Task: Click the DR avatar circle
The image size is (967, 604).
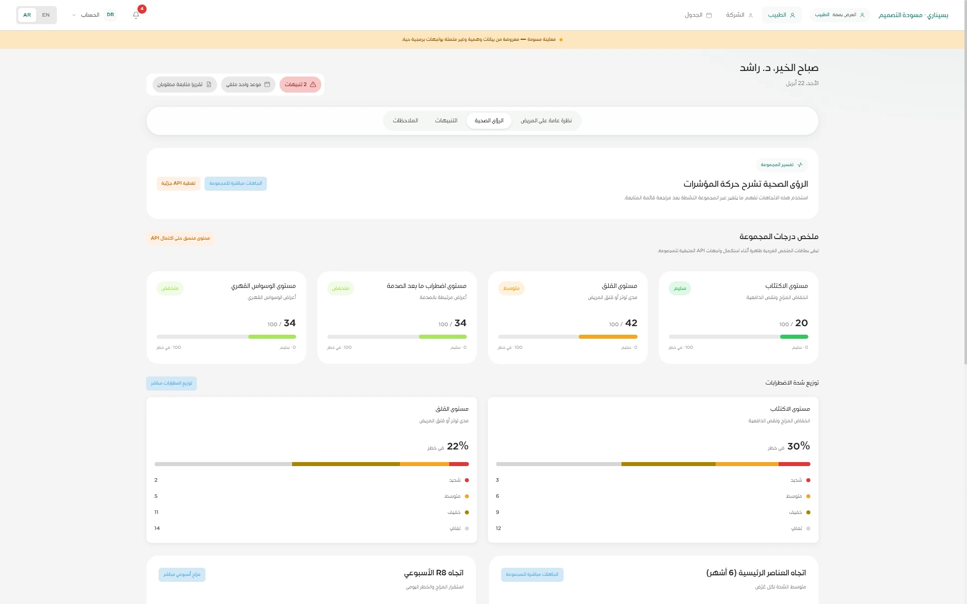Action: coord(110,15)
